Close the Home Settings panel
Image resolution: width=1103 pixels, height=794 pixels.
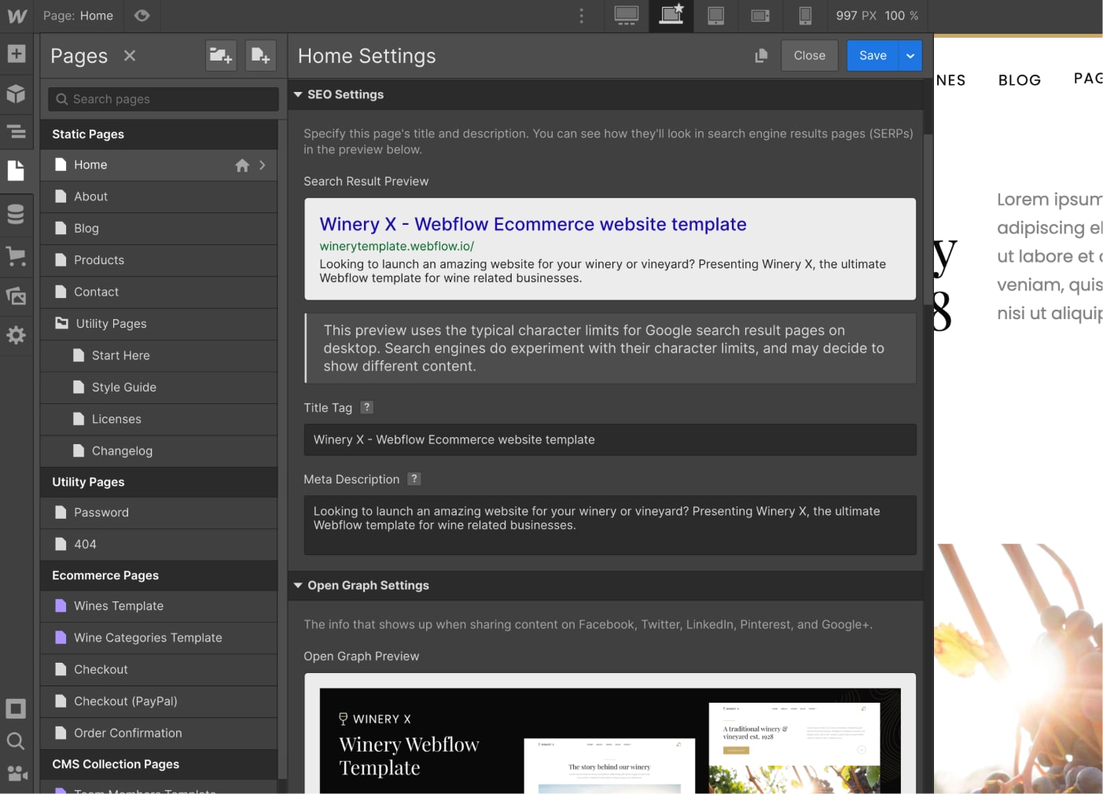click(809, 55)
